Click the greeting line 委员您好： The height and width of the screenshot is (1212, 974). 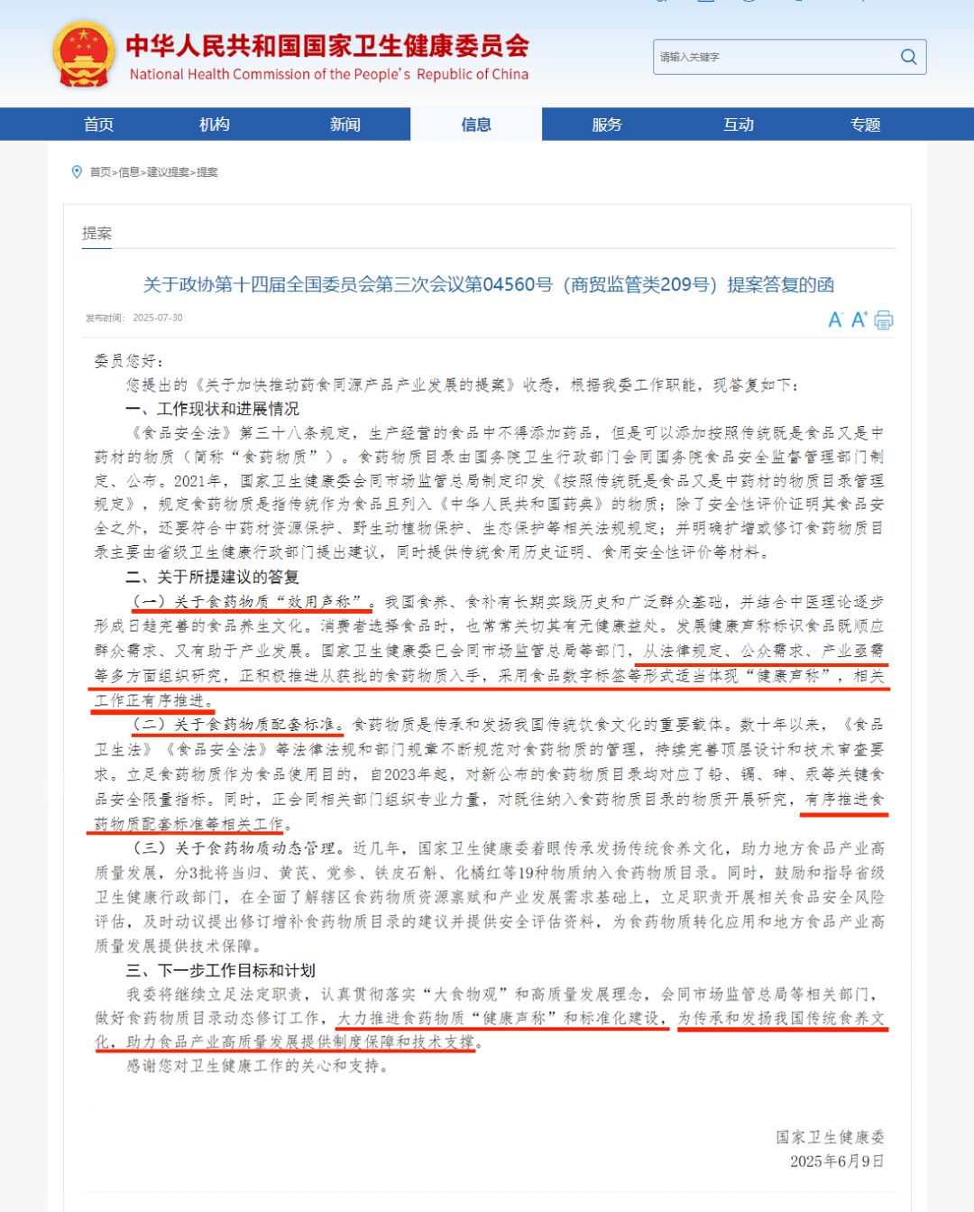[x=128, y=362]
